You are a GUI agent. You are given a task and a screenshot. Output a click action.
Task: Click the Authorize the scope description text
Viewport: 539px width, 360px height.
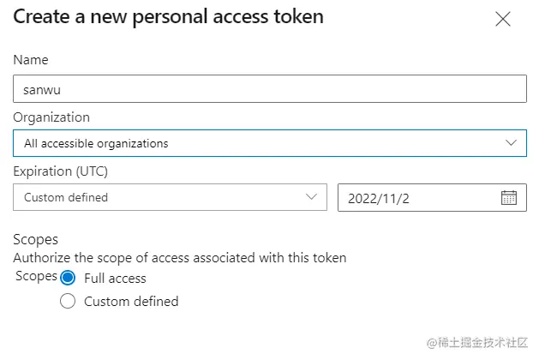click(180, 257)
